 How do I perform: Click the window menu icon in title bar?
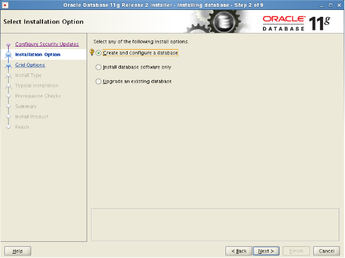[5, 5]
